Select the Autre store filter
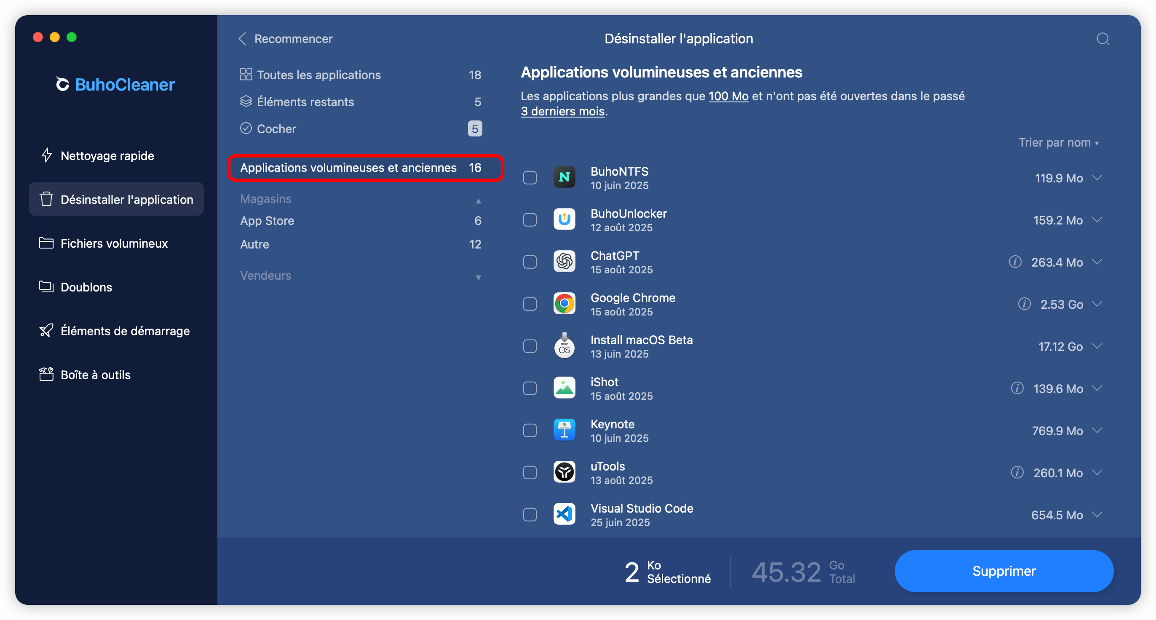1156x620 pixels. [361, 244]
